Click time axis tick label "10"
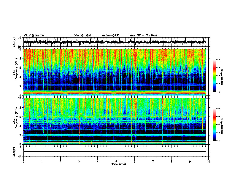Viewport: 235px width, 181px height. click(x=209, y=161)
